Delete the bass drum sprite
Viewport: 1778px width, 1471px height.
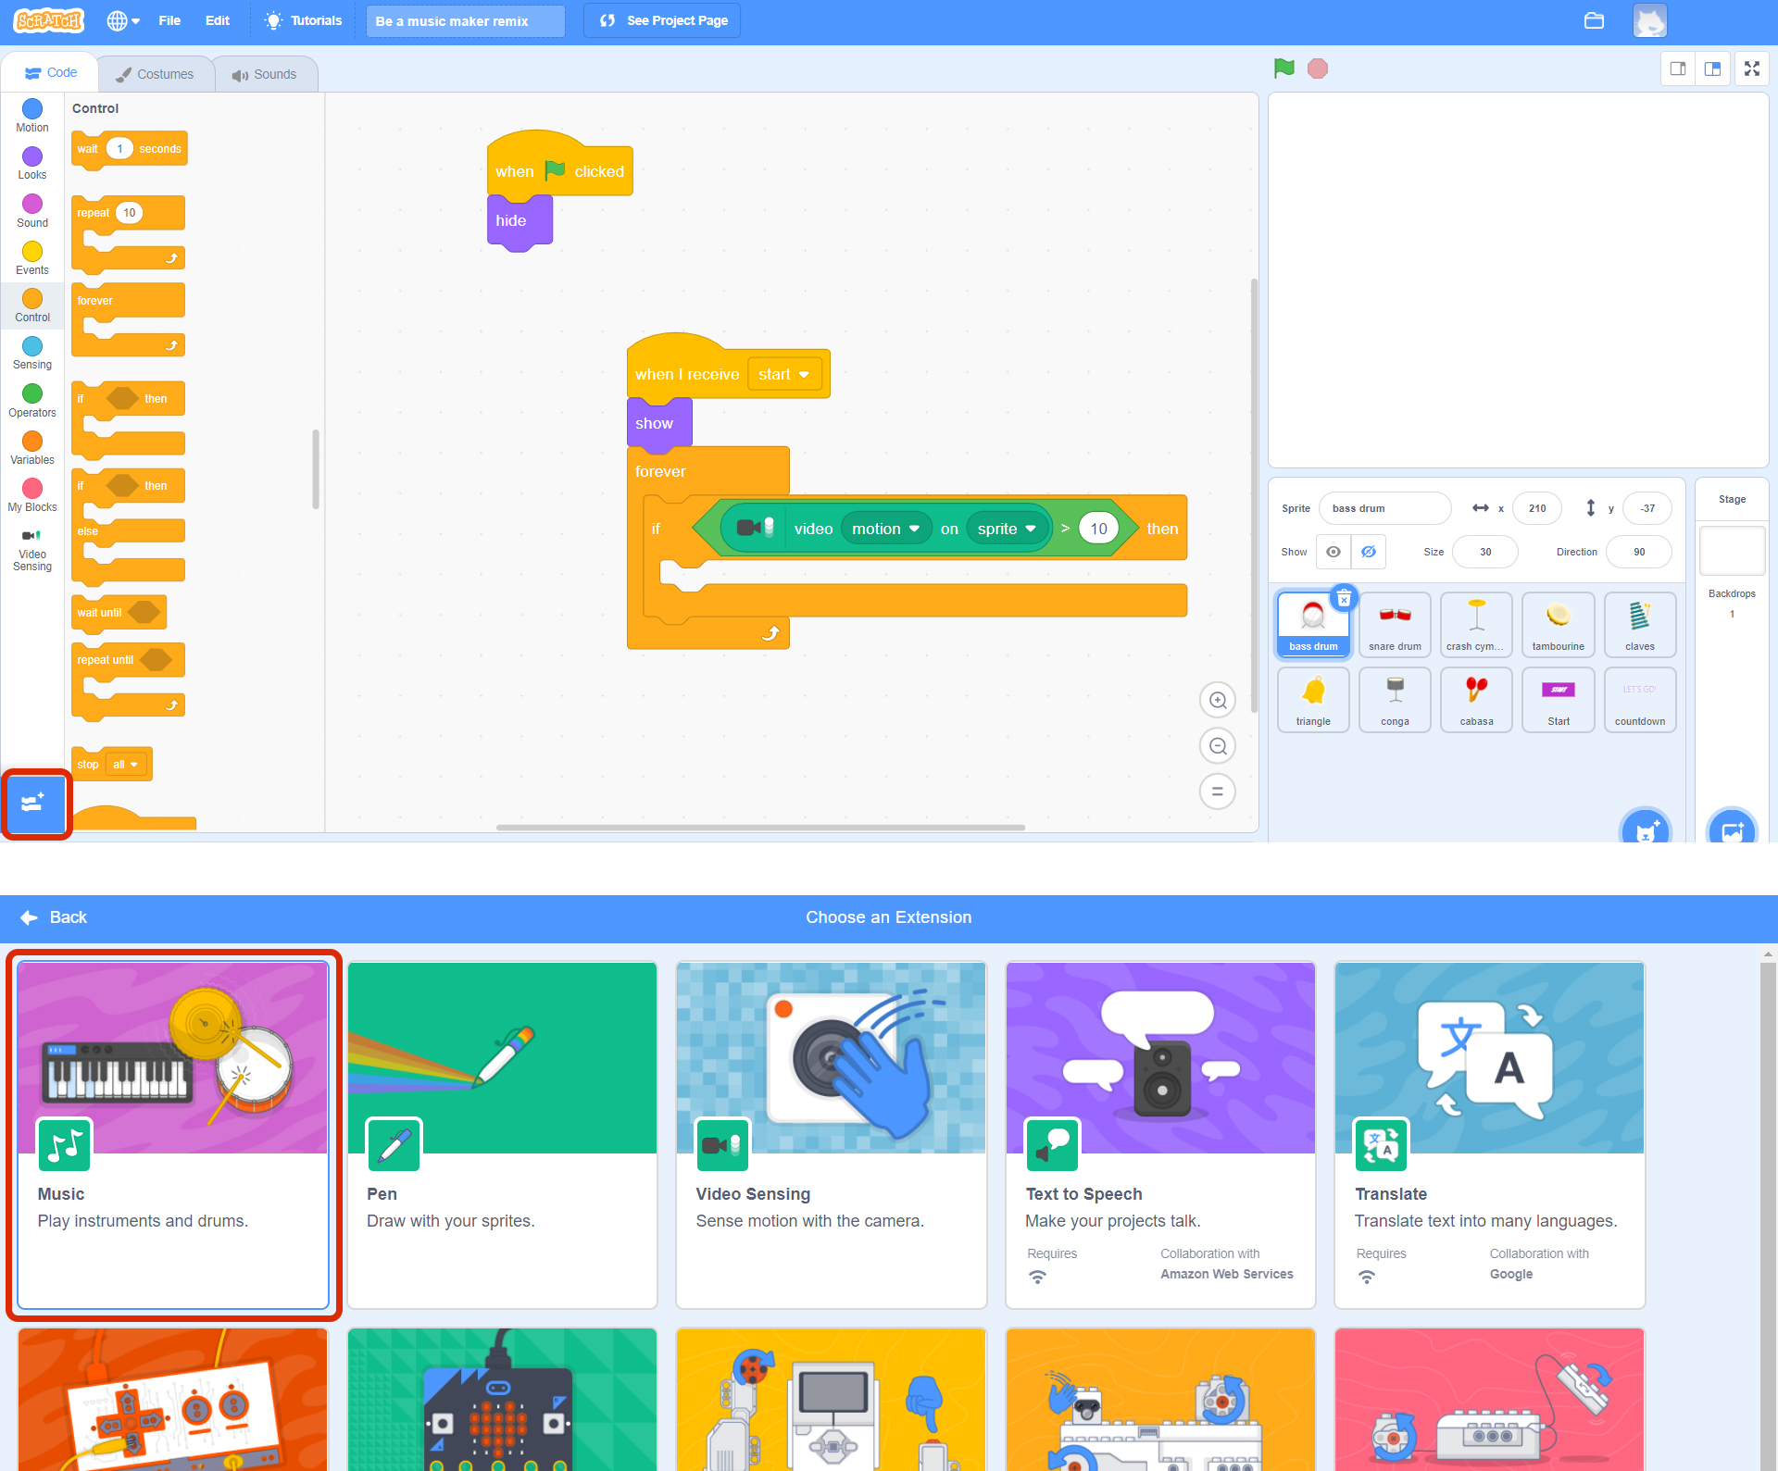pos(1344,599)
